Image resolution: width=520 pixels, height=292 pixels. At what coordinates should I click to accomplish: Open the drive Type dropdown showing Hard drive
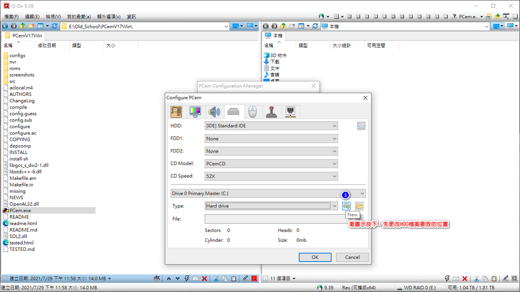(x=271, y=206)
